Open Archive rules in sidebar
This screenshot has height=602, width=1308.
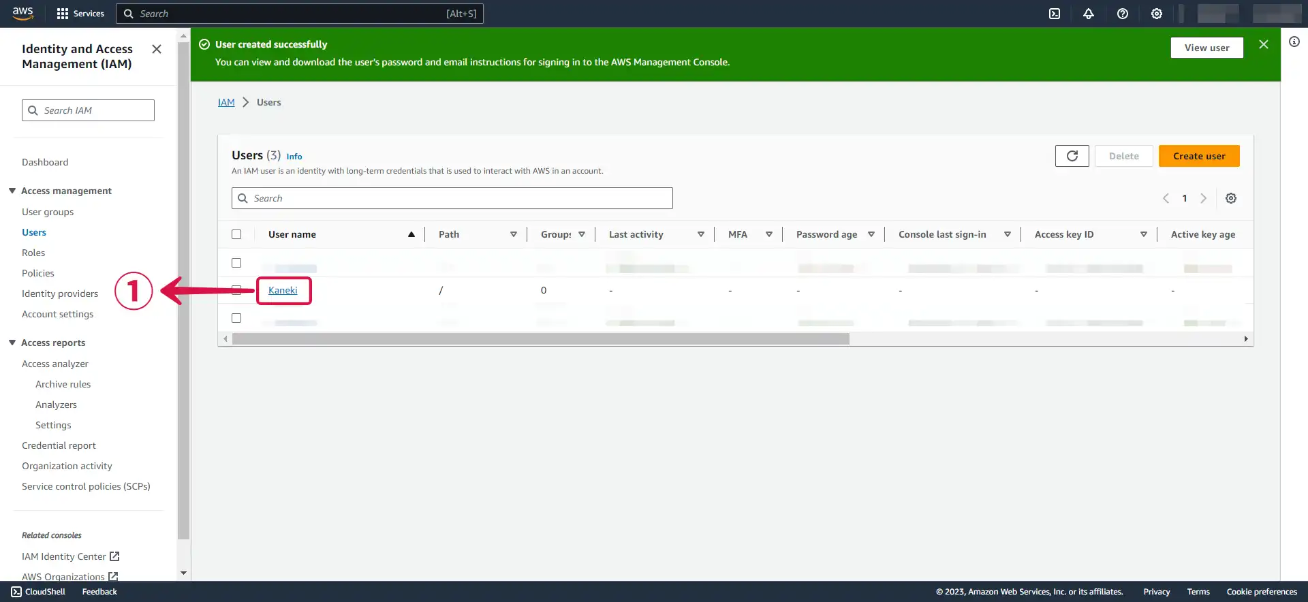click(63, 384)
